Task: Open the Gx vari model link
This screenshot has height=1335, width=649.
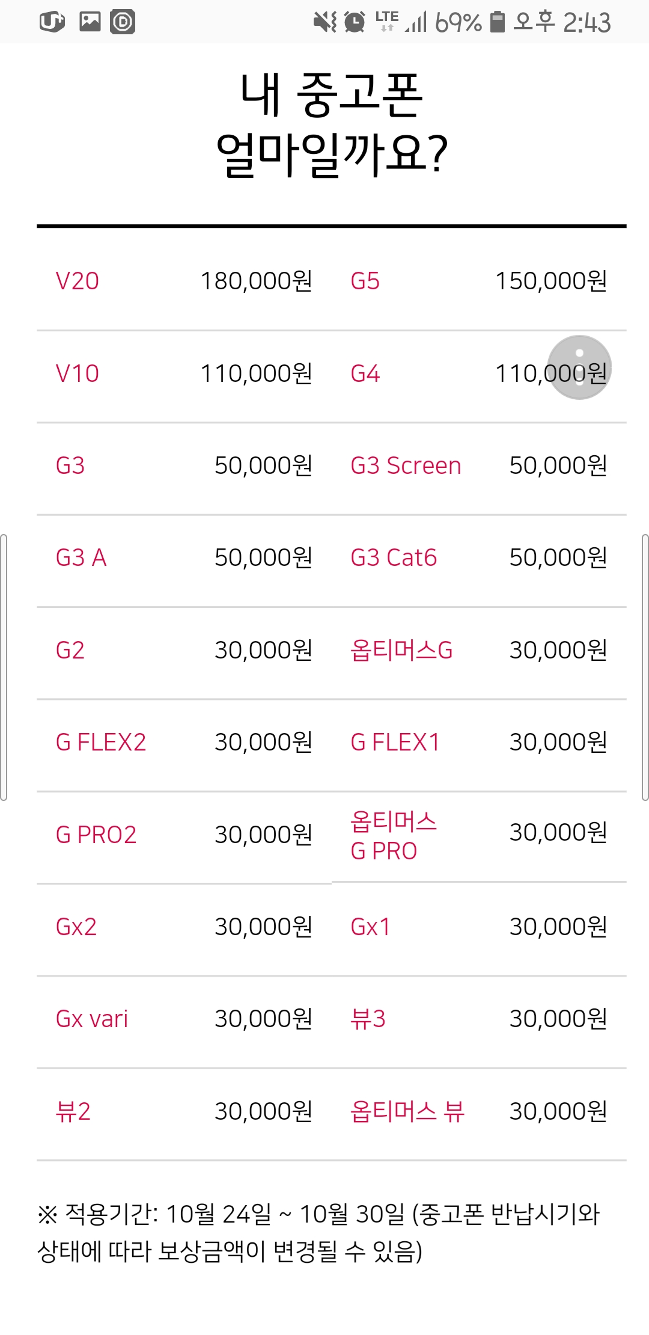Action: pos(92,1019)
